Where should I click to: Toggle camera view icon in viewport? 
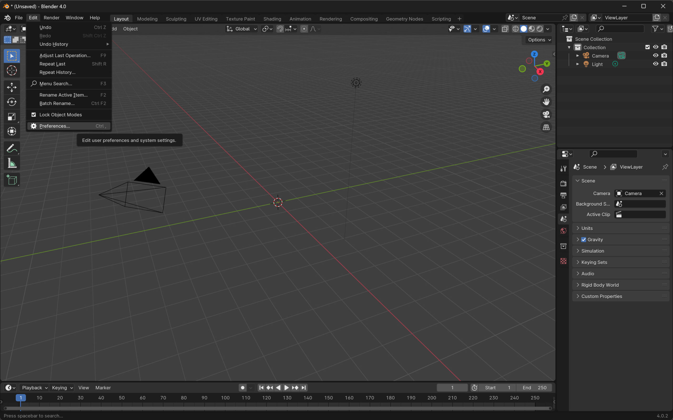(546, 114)
